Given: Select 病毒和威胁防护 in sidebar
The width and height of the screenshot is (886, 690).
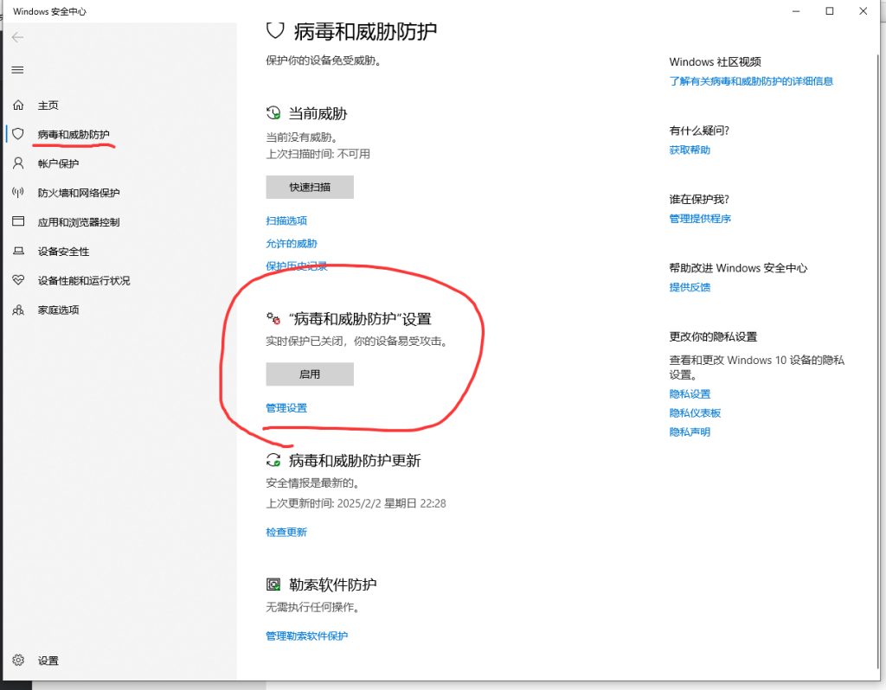Looking at the screenshot, I should [74, 134].
